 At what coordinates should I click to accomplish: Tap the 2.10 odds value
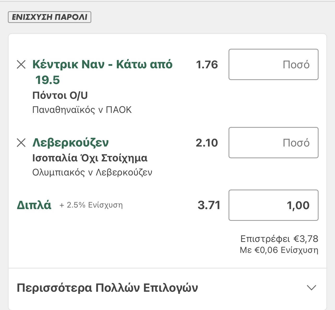[x=207, y=143]
